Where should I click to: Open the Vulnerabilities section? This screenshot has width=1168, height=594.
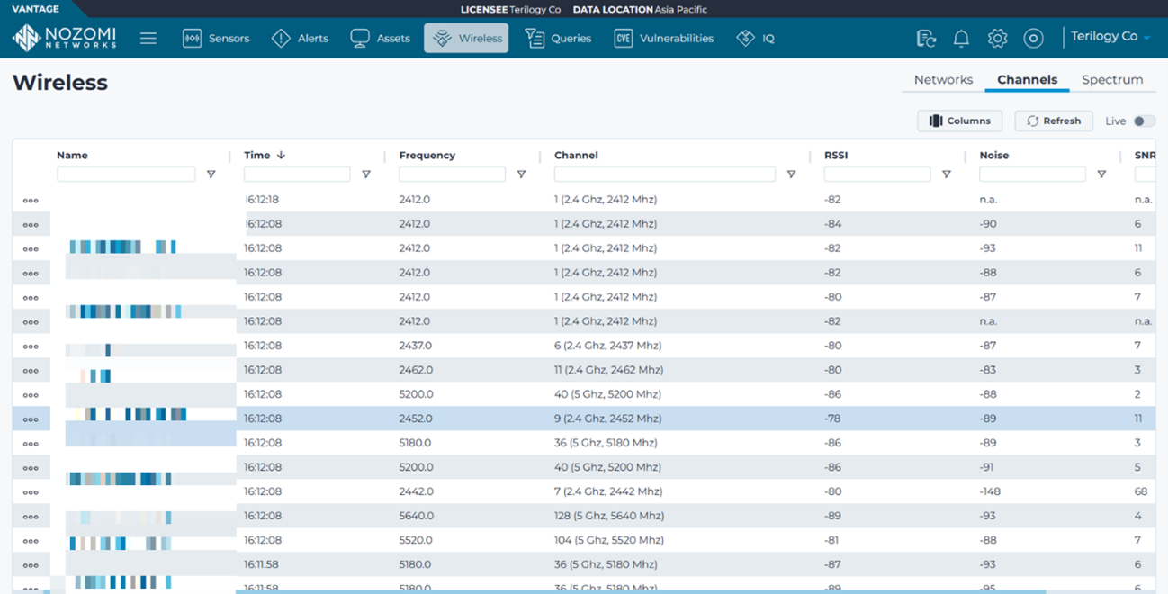point(663,39)
